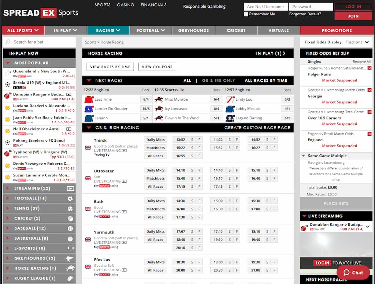The height and width of the screenshot is (284, 375).
Task: Click the cricket ball icon in Cricket (2) row
Action: pyautogui.click(x=70, y=218)
